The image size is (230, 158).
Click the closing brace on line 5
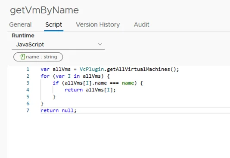coord(54,97)
